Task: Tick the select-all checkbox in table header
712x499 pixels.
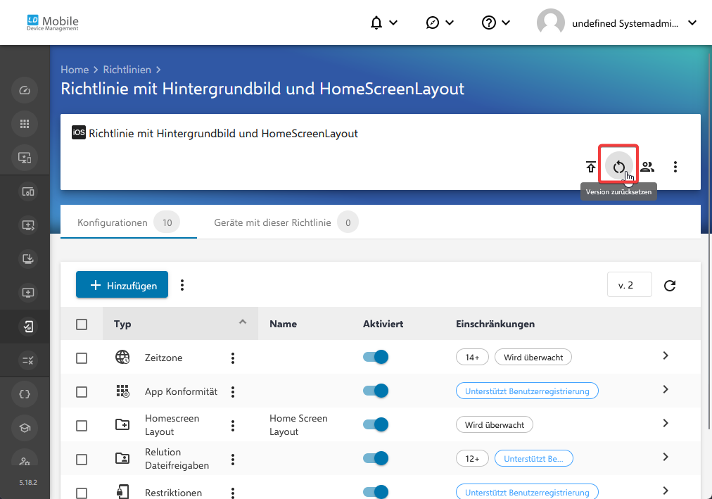Action: 82,324
